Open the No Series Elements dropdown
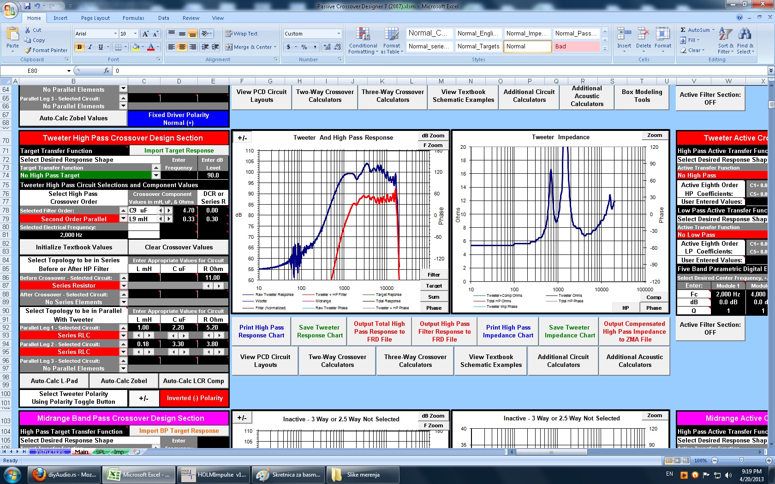The width and height of the screenshot is (775, 484). [x=123, y=302]
